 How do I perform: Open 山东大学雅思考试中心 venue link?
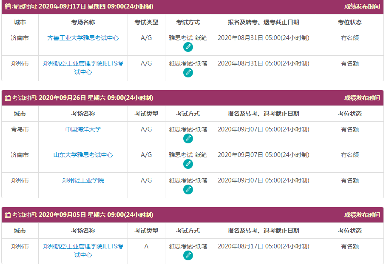[x=83, y=155]
